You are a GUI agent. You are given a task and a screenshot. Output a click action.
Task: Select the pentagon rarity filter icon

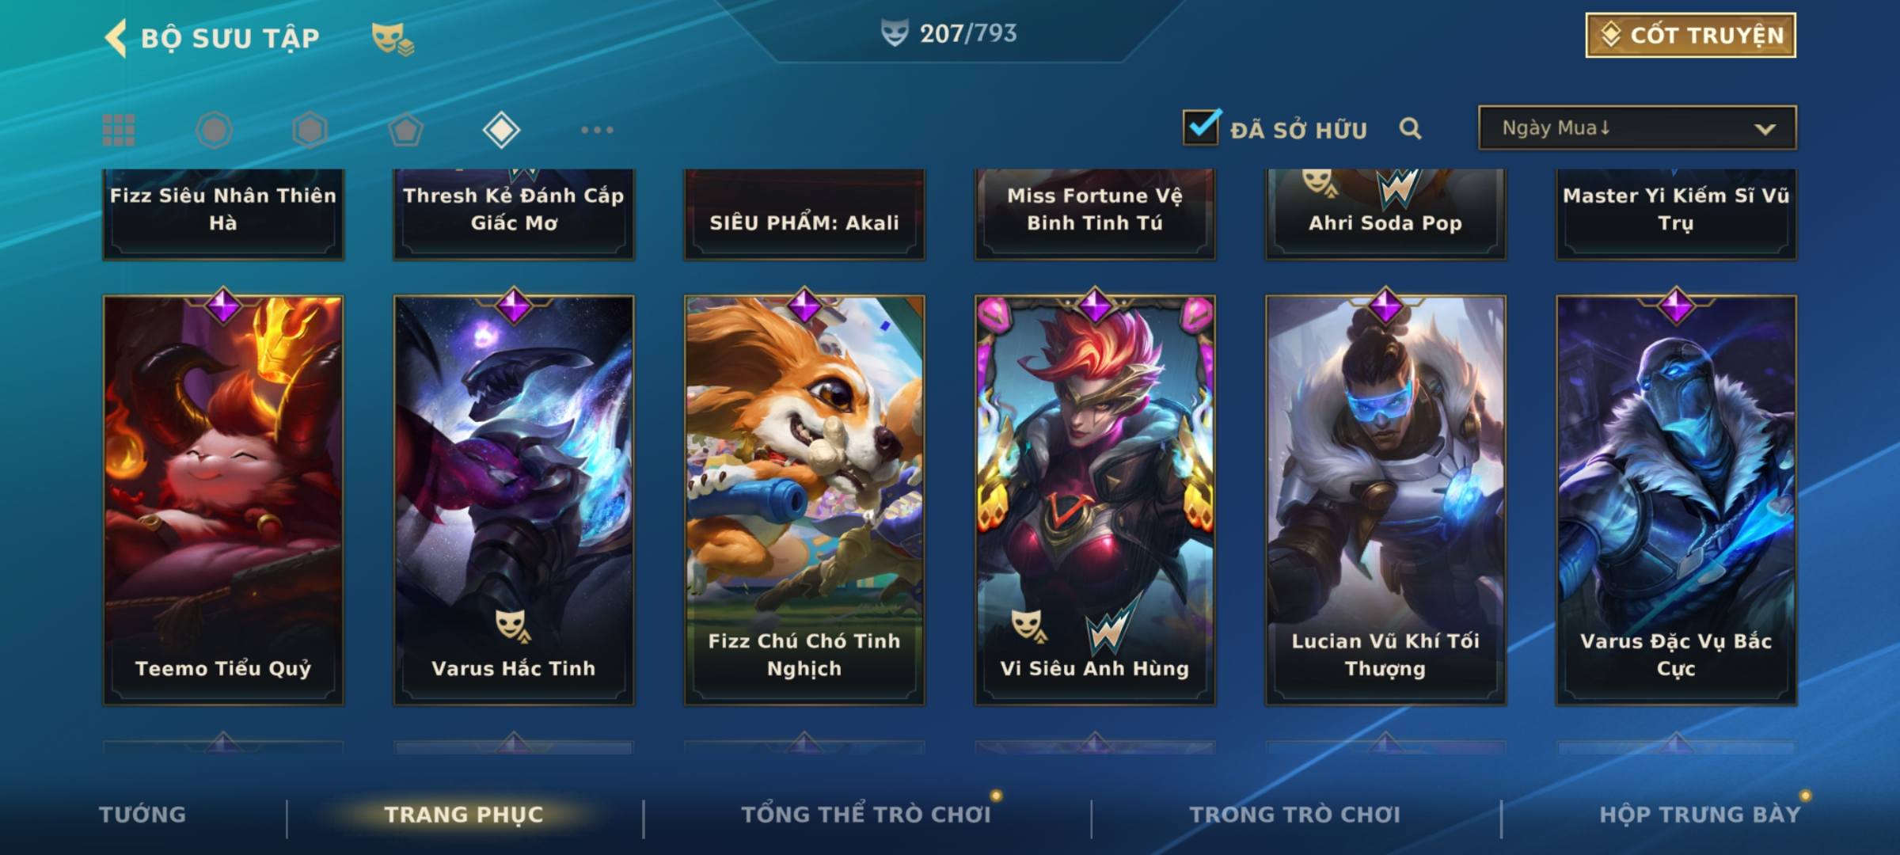click(405, 130)
